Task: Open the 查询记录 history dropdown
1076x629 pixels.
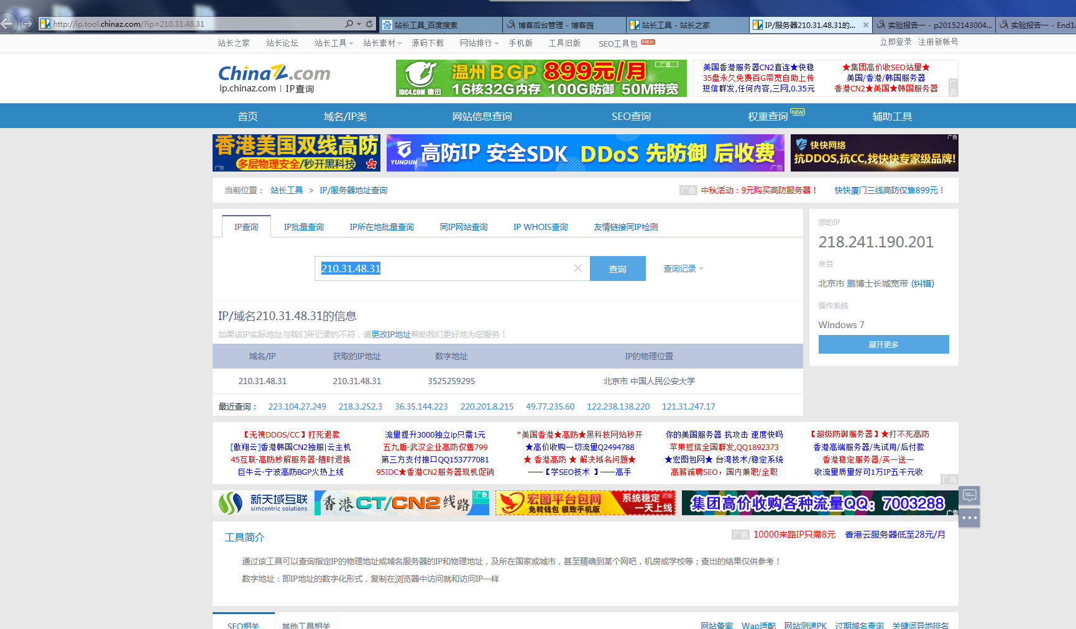Action: tap(683, 269)
